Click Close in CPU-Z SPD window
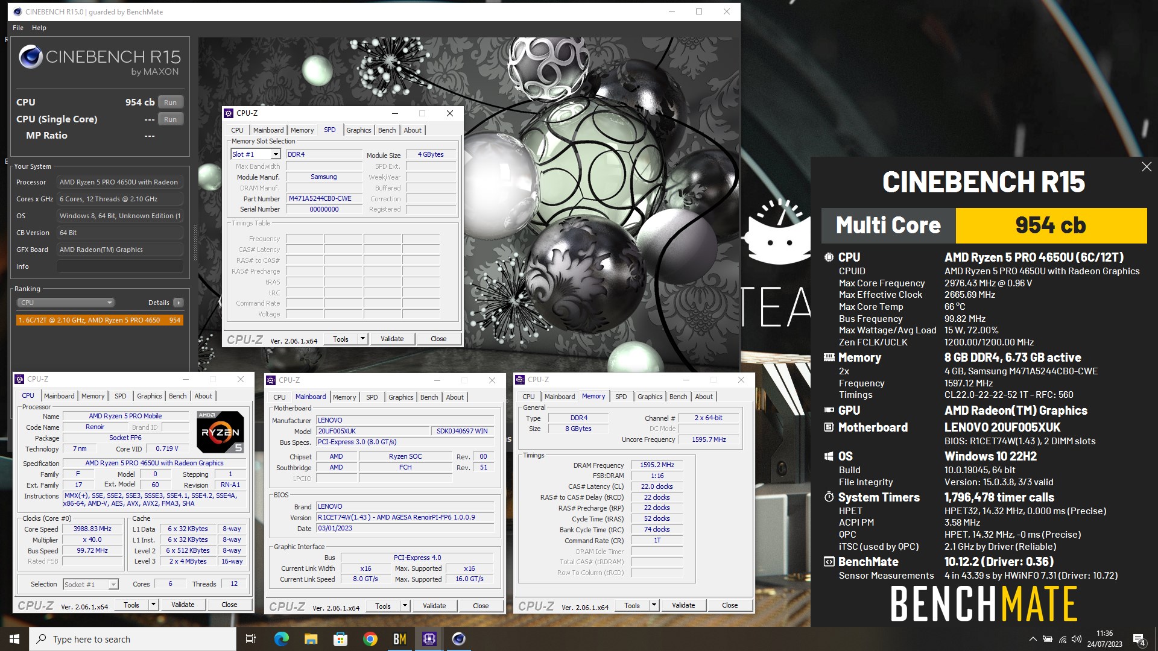Image resolution: width=1158 pixels, height=651 pixels. (x=438, y=339)
